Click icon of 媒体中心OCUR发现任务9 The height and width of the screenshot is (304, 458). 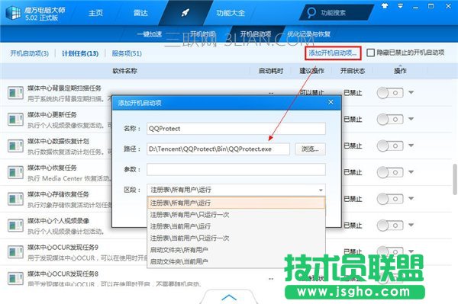pos(15,252)
